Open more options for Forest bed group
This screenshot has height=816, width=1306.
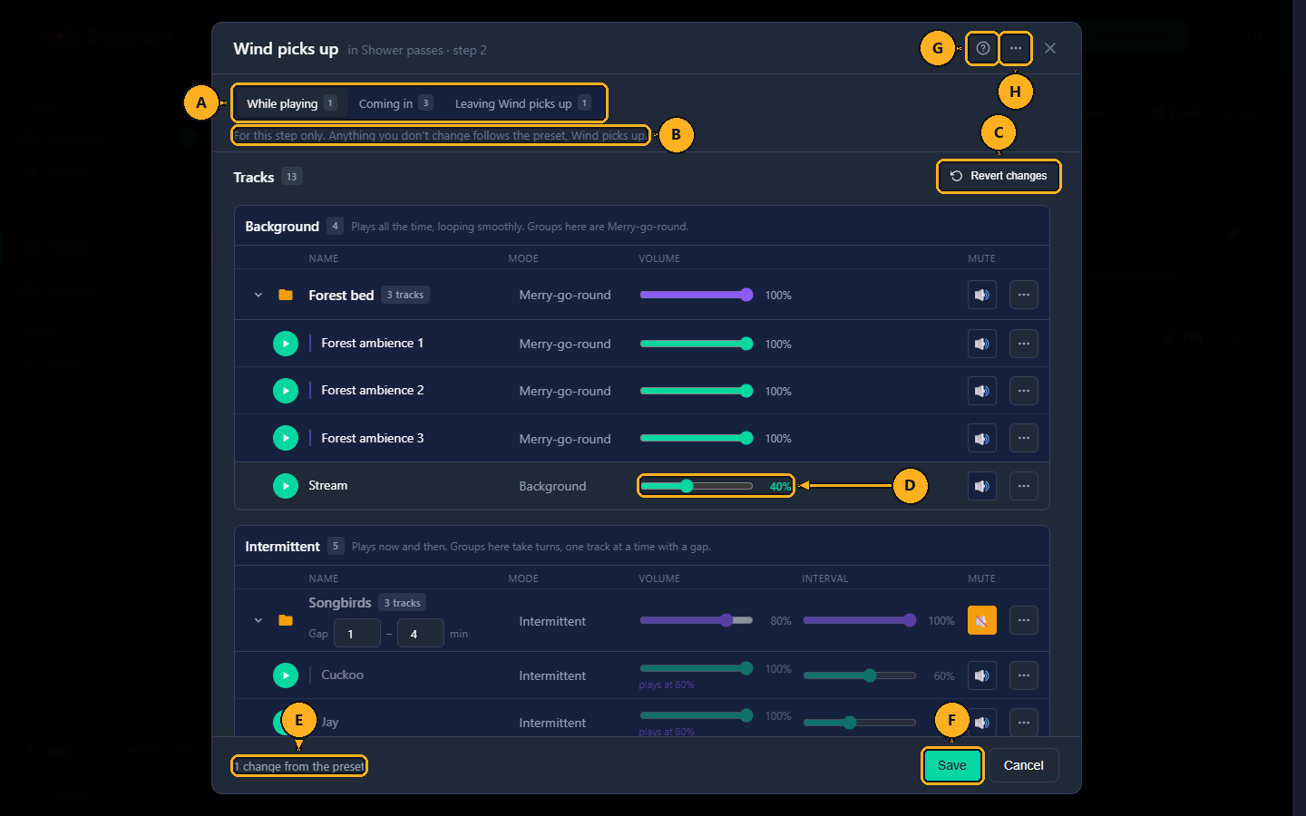coord(1023,295)
